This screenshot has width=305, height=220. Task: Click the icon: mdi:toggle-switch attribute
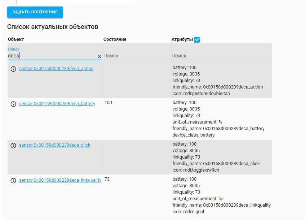(x=196, y=170)
